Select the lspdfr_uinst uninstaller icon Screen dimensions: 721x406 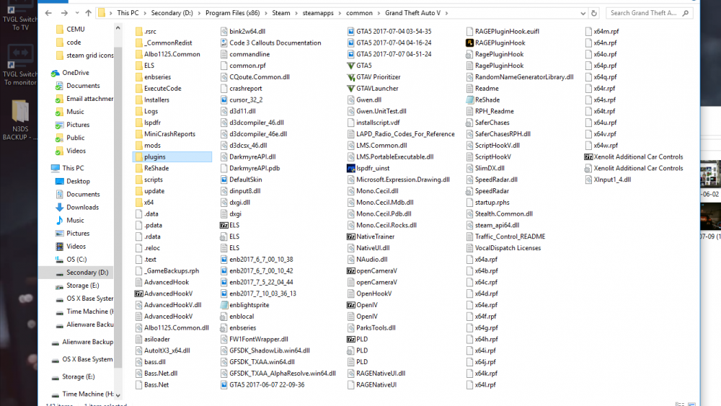tap(351, 168)
